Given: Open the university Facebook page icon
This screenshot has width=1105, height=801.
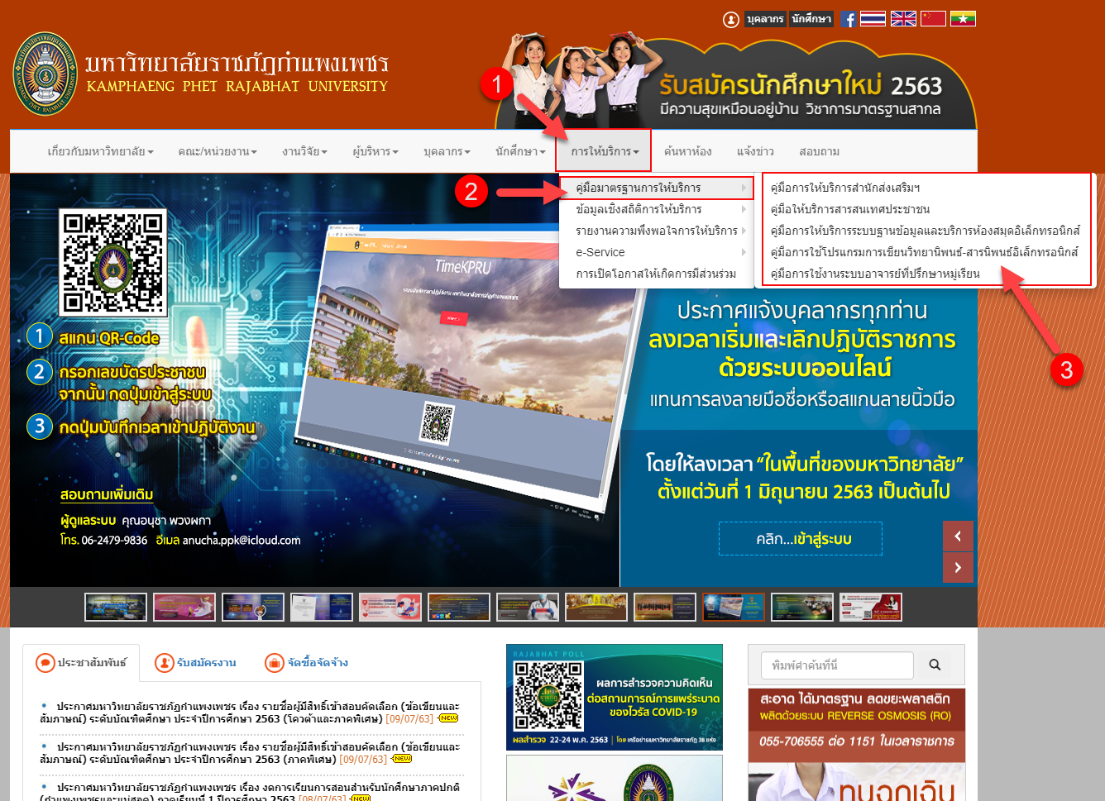Looking at the screenshot, I should [x=849, y=19].
